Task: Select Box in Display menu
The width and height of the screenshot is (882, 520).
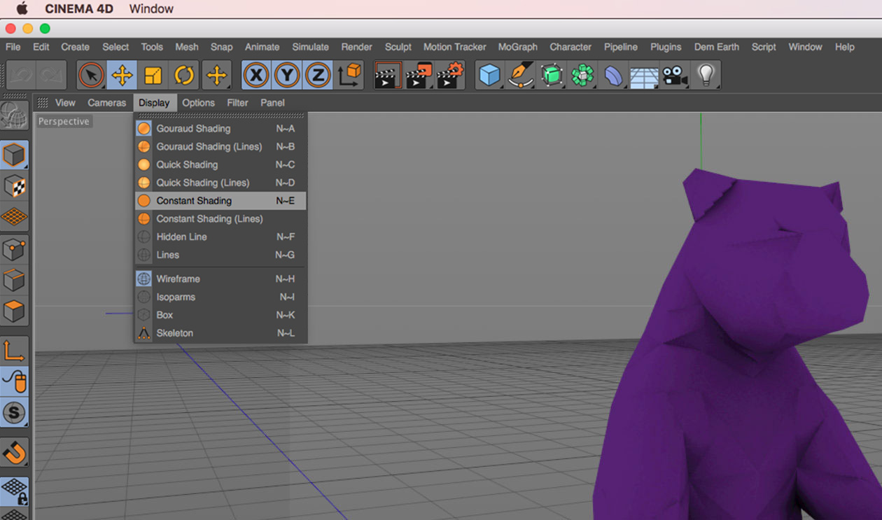Action: coord(220,315)
